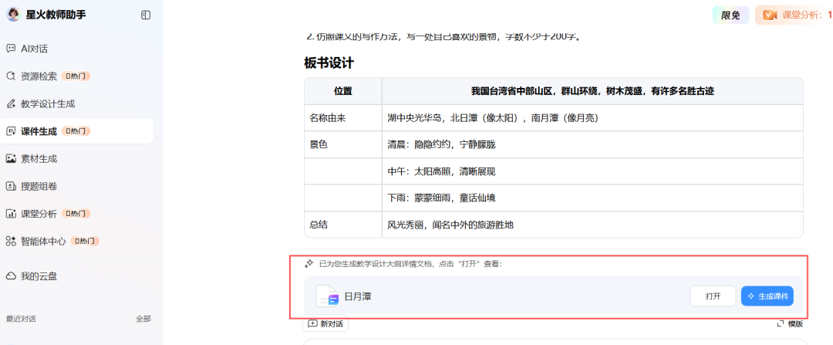833x345 pixels.
Task: Click the 素材生成 image icon
Action: (11, 158)
